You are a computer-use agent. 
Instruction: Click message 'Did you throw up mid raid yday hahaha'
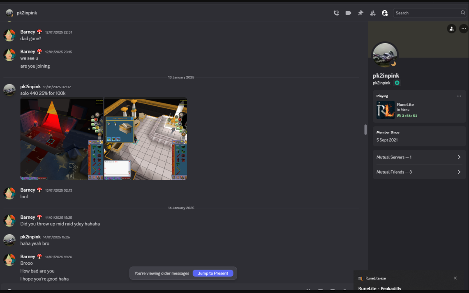pos(60,224)
